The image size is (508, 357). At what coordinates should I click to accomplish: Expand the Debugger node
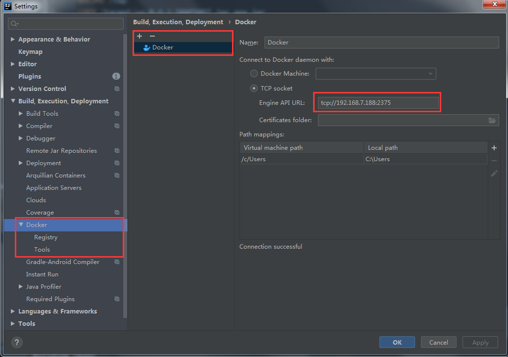[x=21, y=138]
